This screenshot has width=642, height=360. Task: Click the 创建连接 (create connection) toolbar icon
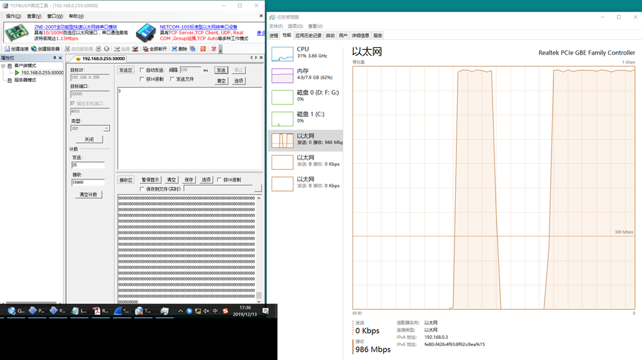point(7,49)
